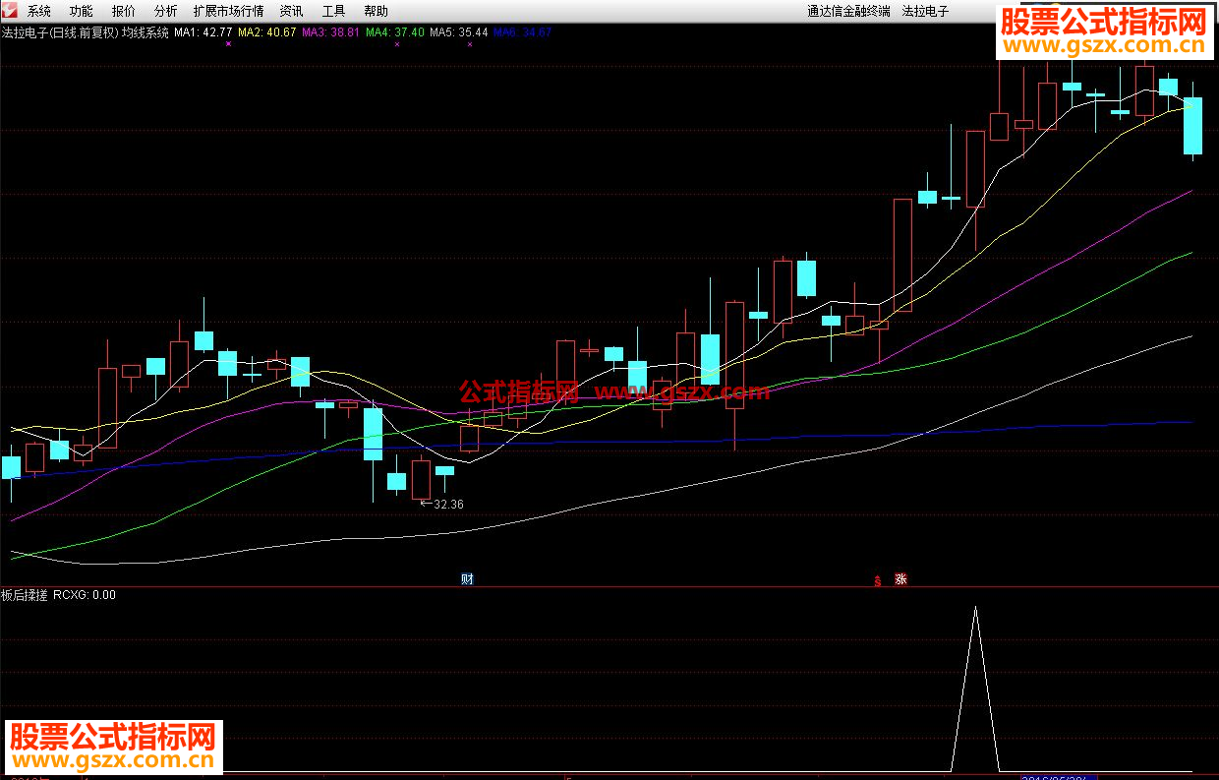Open the 财 financial info marker
This screenshot has width=1219, height=780.
point(468,578)
